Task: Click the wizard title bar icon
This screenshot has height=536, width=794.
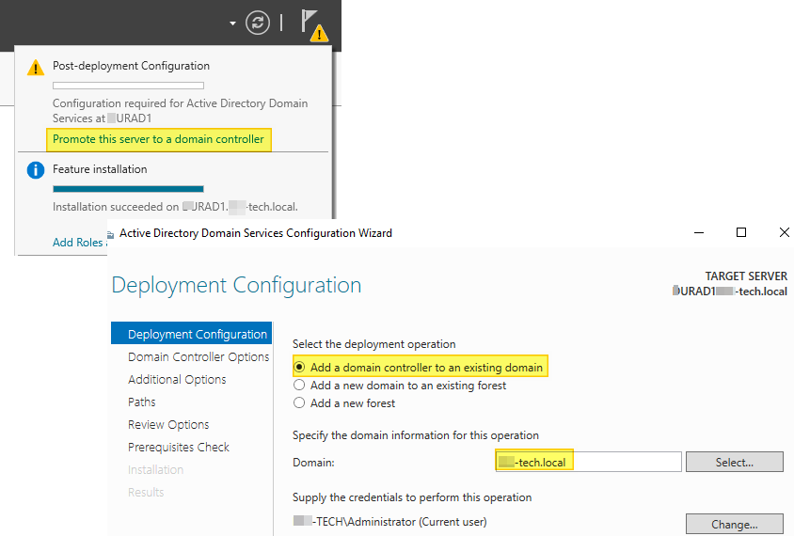Action: tap(111, 234)
